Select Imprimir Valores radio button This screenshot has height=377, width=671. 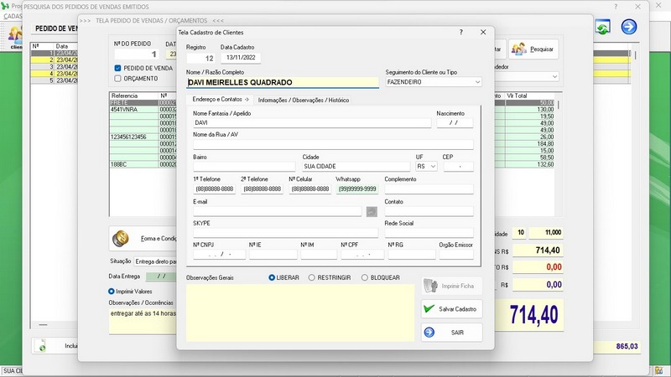[x=112, y=291]
